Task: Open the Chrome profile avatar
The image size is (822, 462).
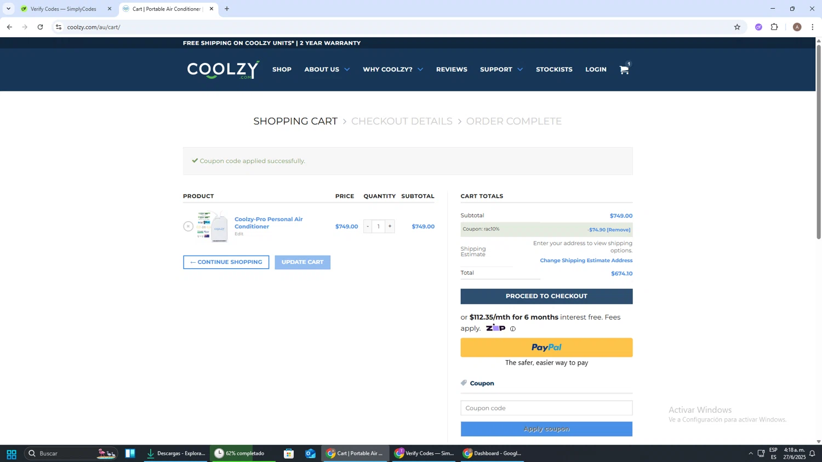Action: click(797, 27)
